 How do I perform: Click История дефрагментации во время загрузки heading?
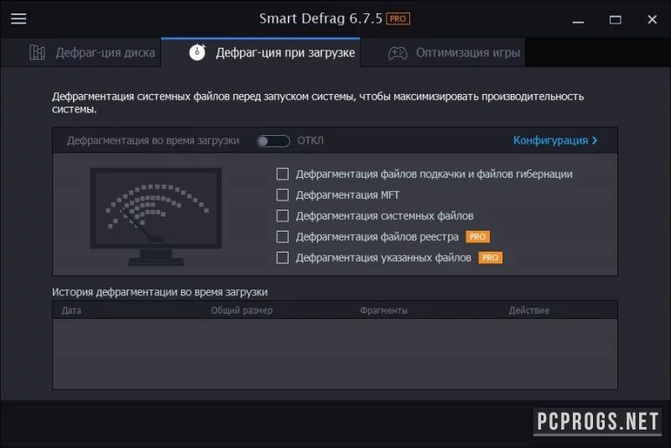click(159, 292)
